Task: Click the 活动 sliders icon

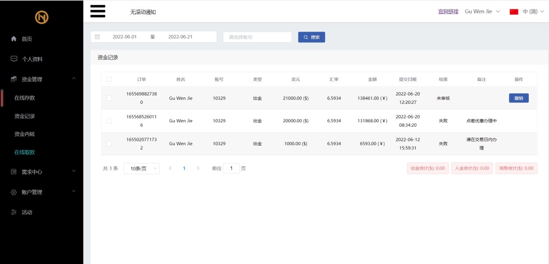Action: (x=14, y=212)
